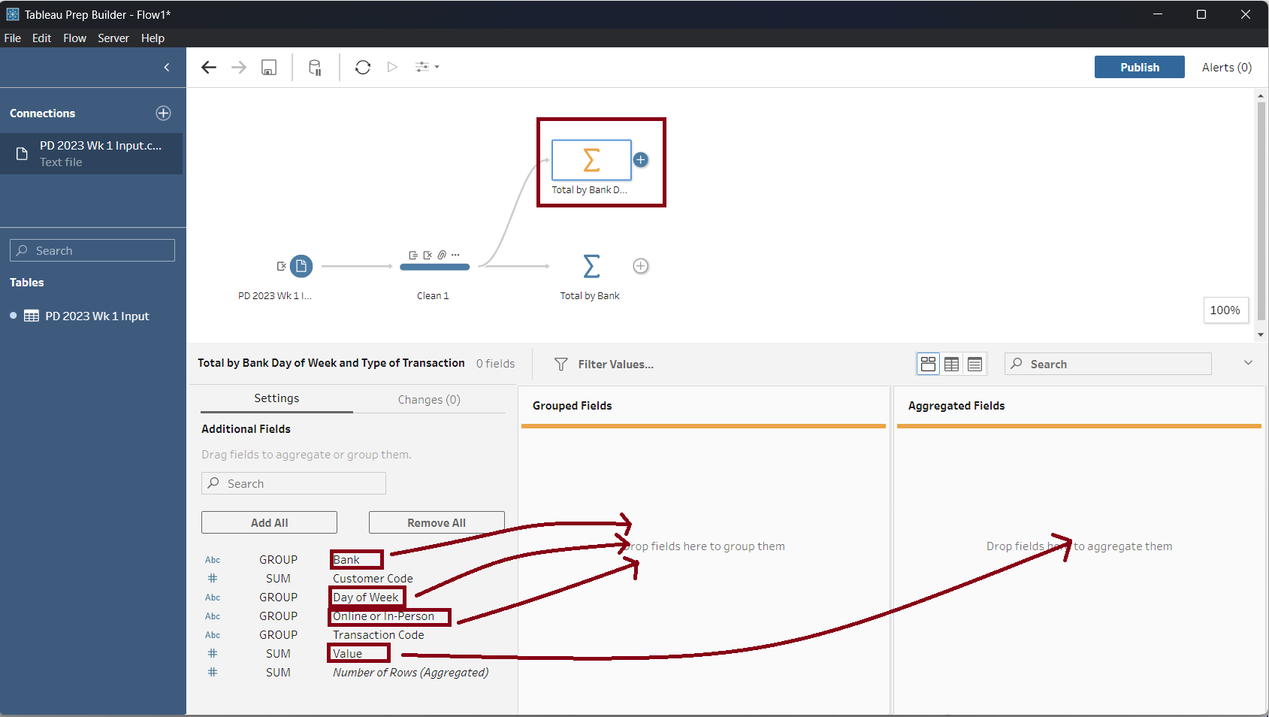Add a step after Total by Bank

point(641,266)
